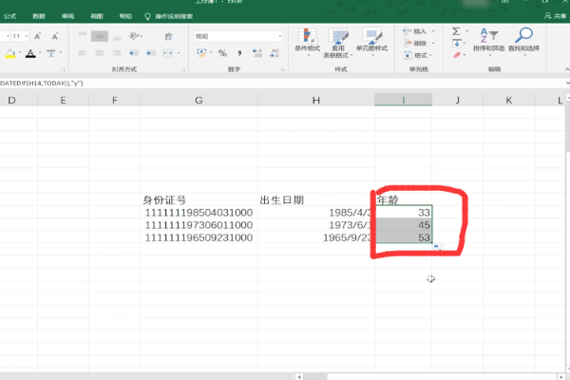Toggle the Middle Align button
Image resolution: width=570 pixels, height=380 pixels.
pyautogui.click(x=100, y=36)
